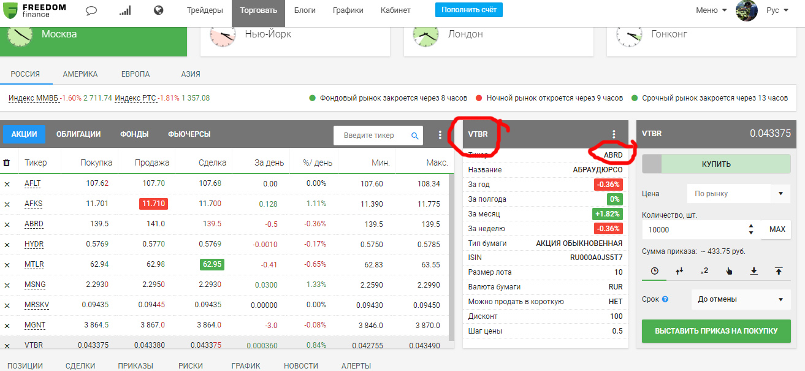Screen dimensions: 805x371
Task: Open the three-dot menu beside the ticker search
Action: (440, 135)
